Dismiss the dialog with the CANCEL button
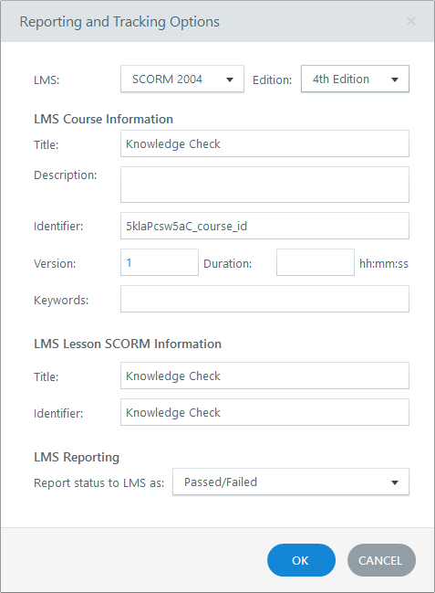 tap(381, 560)
